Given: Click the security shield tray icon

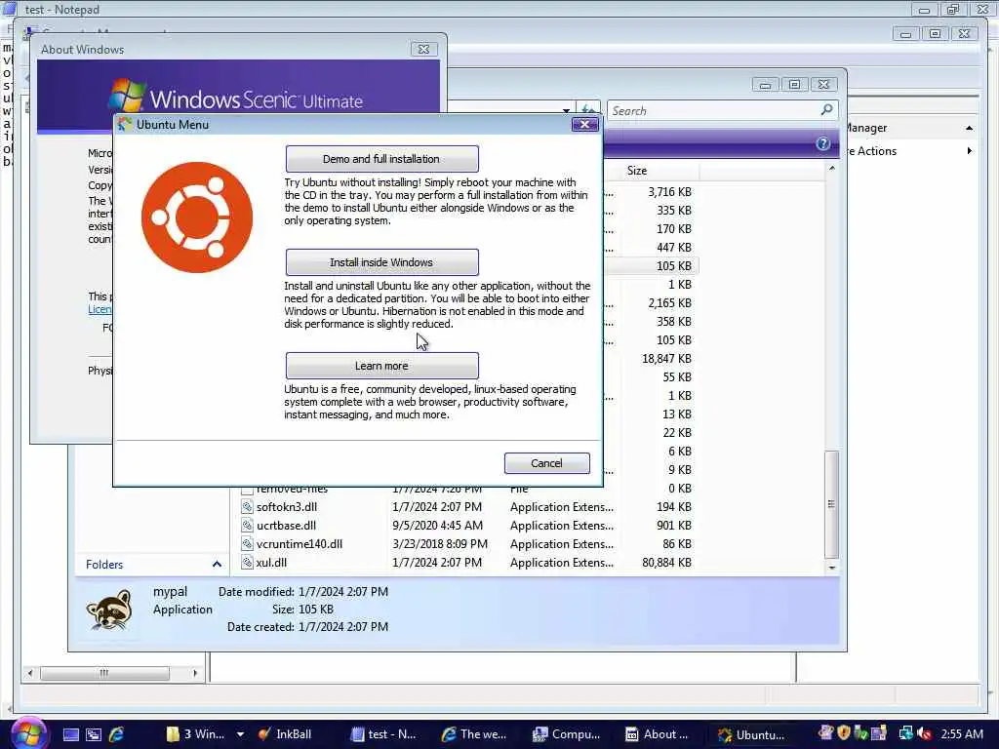Looking at the screenshot, I should pos(844,733).
